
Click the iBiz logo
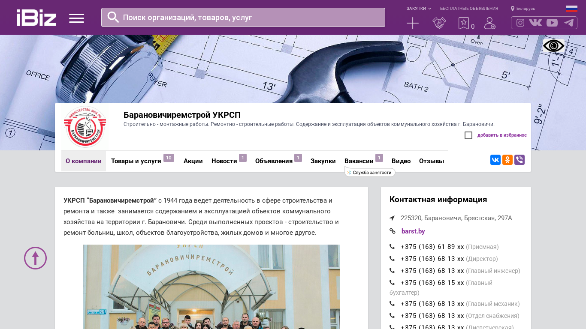click(36, 18)
